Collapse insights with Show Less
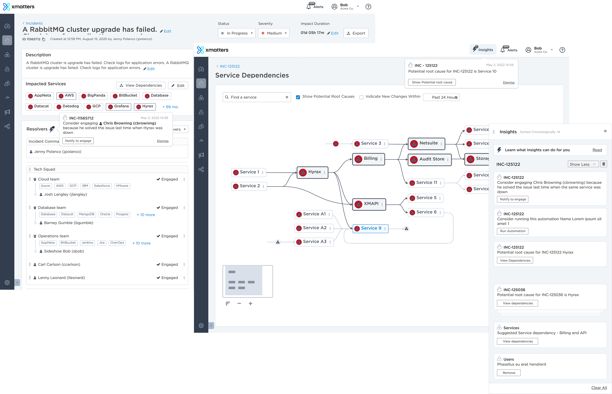Viewport: 612px width, 394px height. [x=582, y=164]
